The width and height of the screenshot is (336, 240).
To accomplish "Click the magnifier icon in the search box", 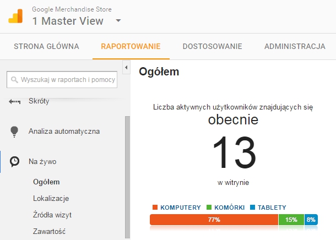I will click(x=14, y=80).
